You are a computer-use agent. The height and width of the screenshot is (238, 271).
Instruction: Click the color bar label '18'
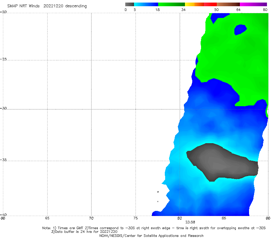(x=157, y=10)
